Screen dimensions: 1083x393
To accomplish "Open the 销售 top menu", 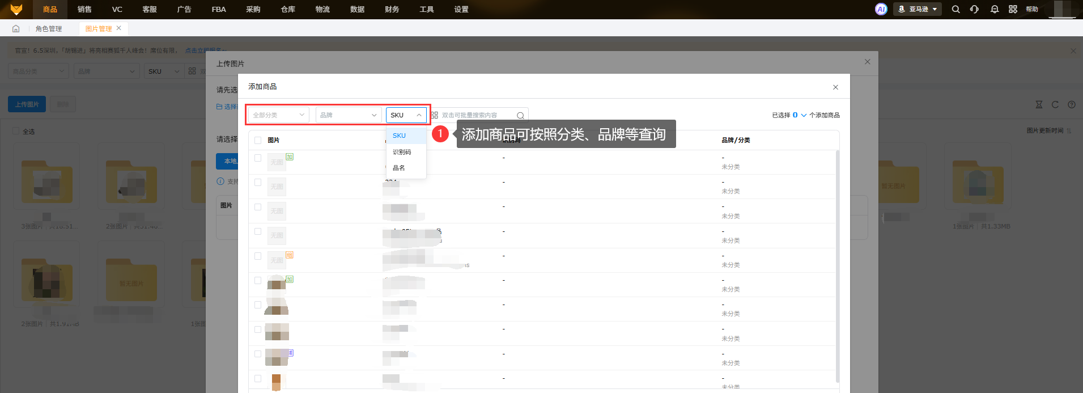I will pyautogui.click(x=84, y=9).
